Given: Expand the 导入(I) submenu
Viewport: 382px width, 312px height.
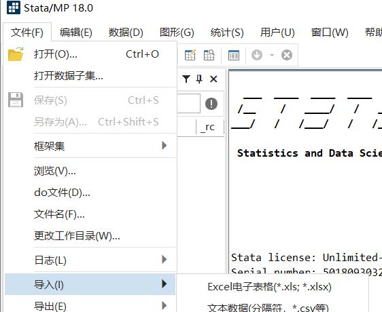Looking at the screenshot, I should point(90,284).
